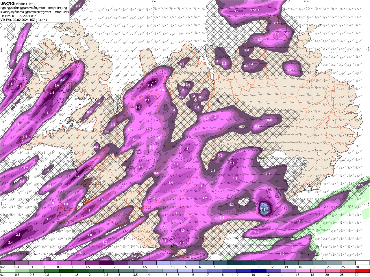This screenshot has width=370, height=277.
Task: Pick the palest green 0.1 swatch on rain scale
Action: pos(8,271)
